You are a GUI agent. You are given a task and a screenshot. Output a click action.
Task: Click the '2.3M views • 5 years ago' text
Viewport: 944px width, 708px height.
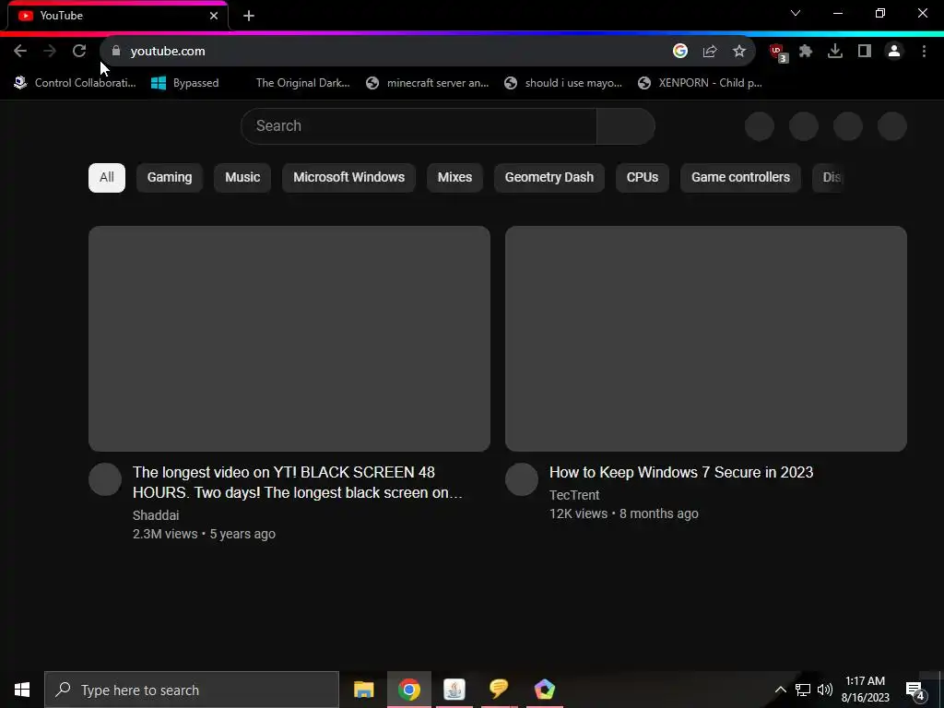pos(204,534)
